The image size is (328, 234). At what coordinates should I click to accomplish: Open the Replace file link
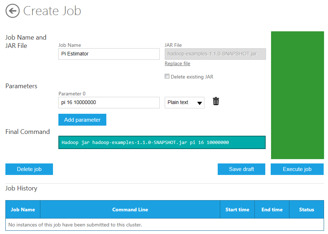[177, 63]
